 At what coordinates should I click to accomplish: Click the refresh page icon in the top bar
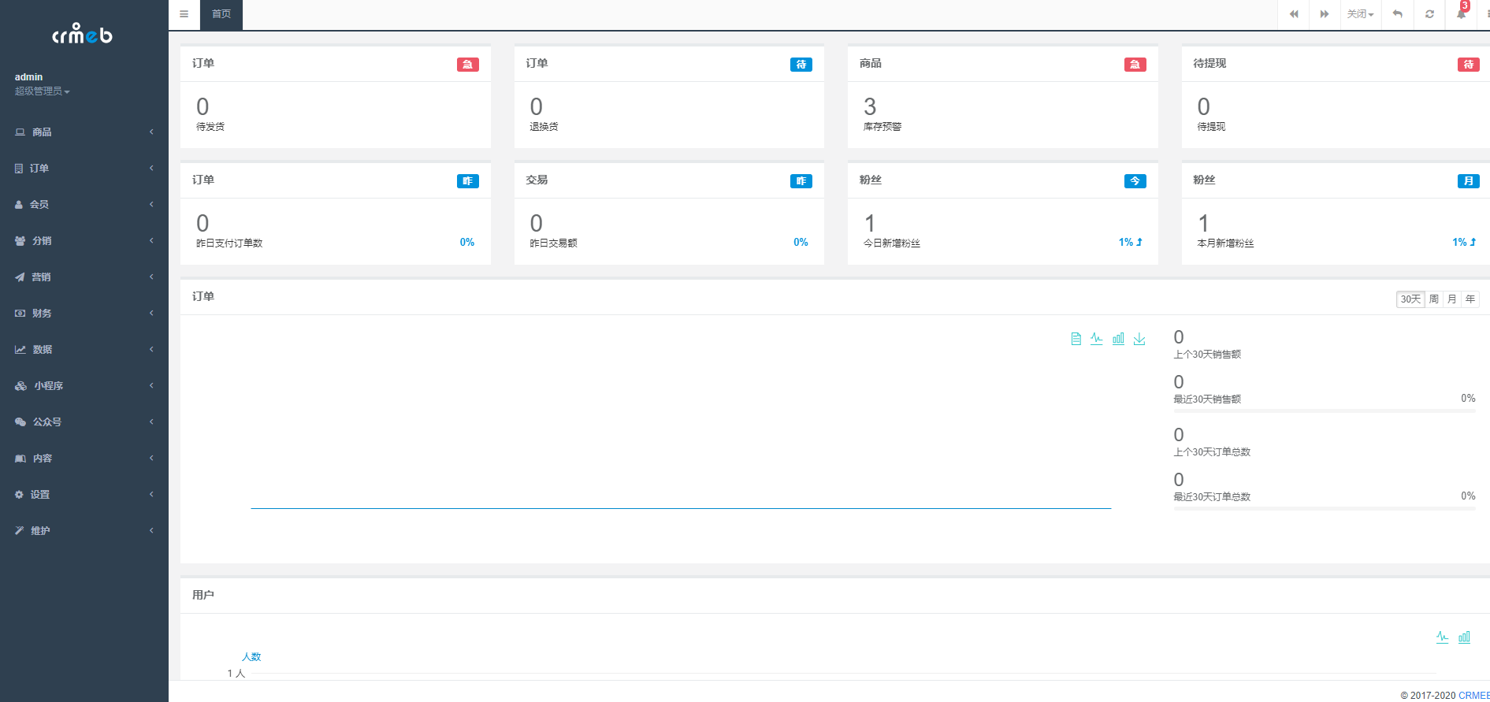point(1429,14)
